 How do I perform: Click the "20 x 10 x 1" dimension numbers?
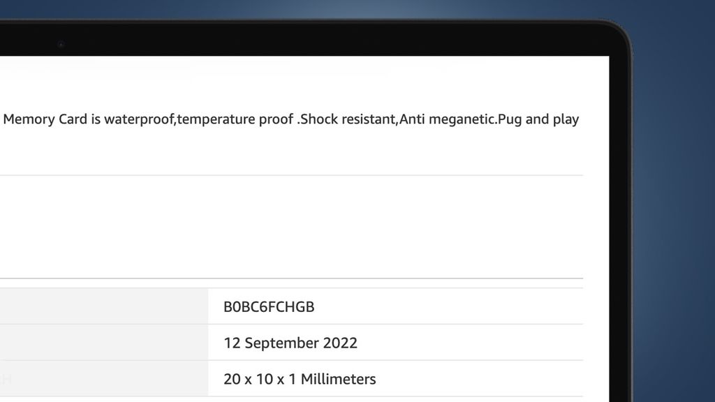[260, 379]
